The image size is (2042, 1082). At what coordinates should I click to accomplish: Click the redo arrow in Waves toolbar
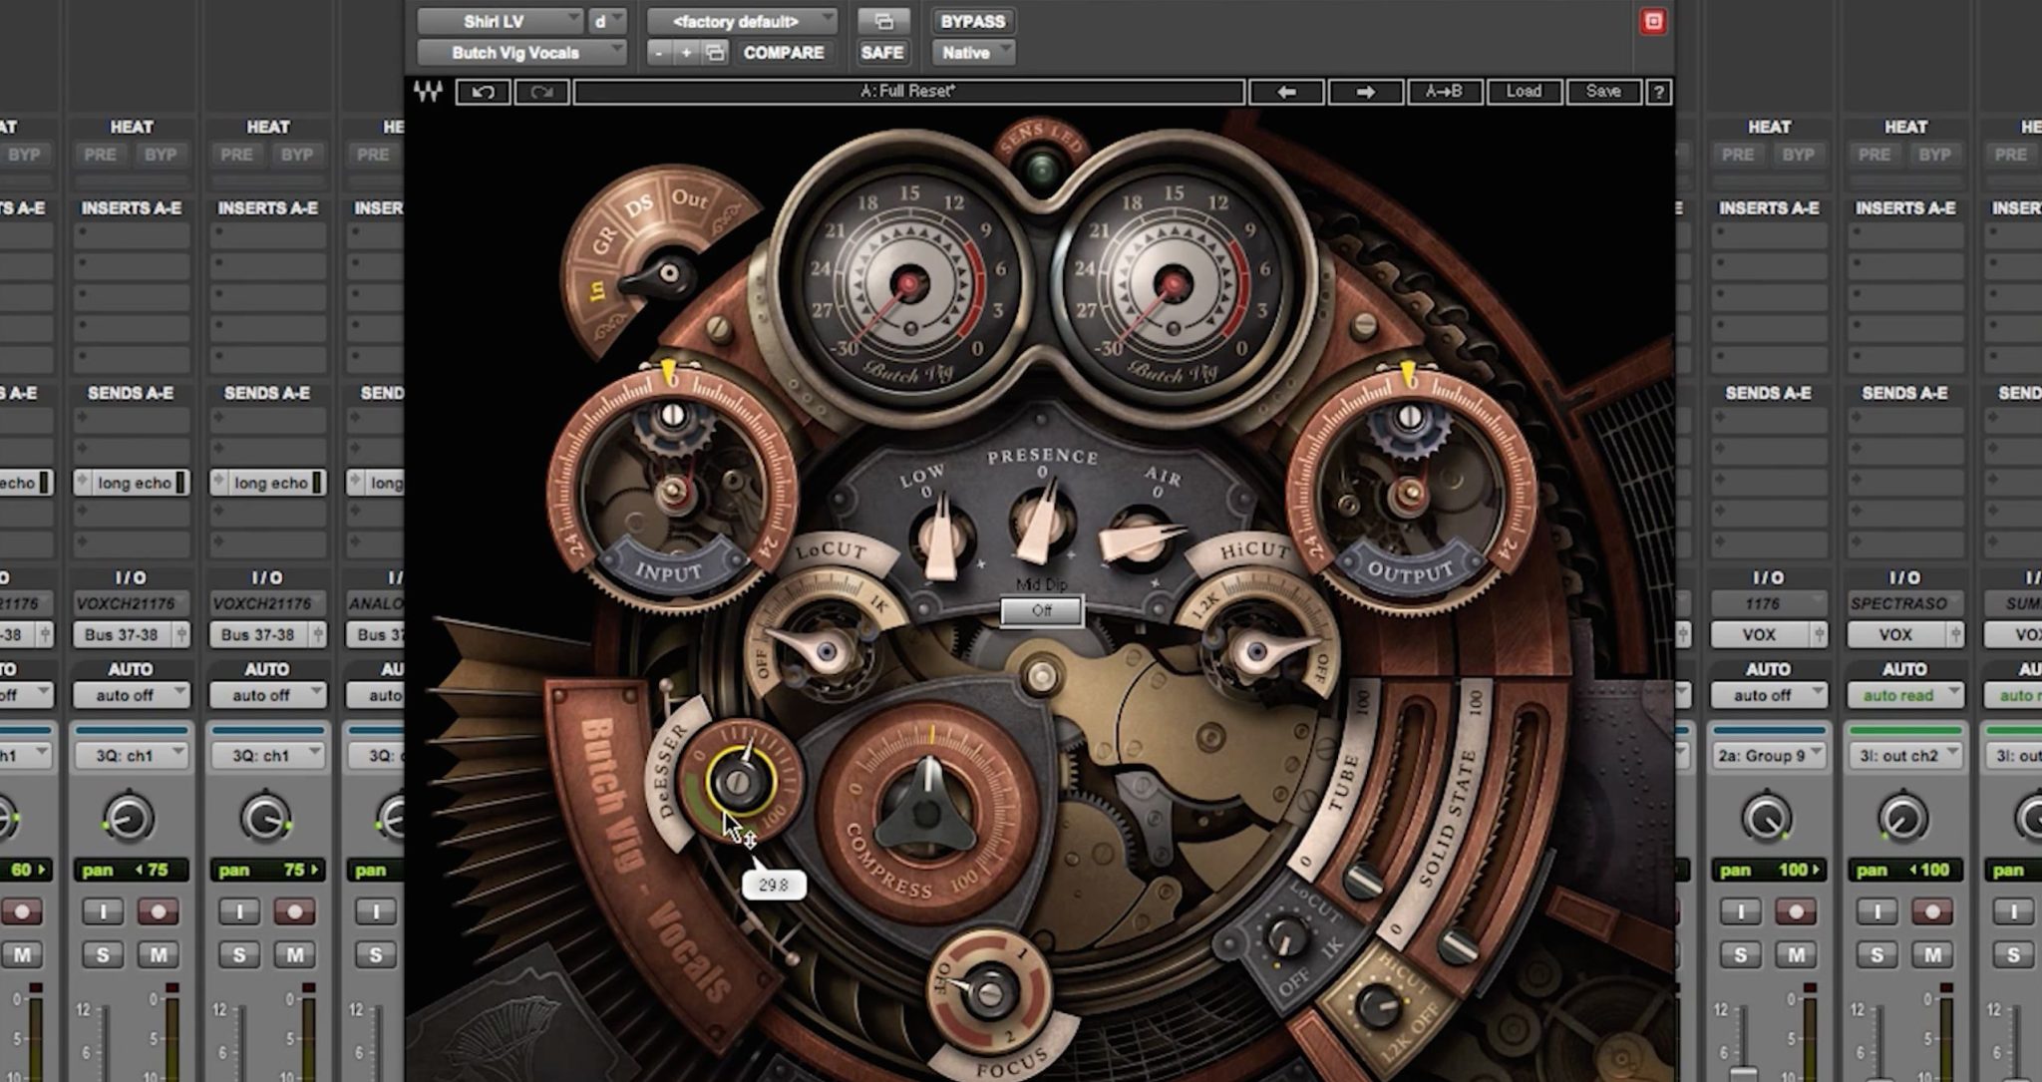(541, 92)
